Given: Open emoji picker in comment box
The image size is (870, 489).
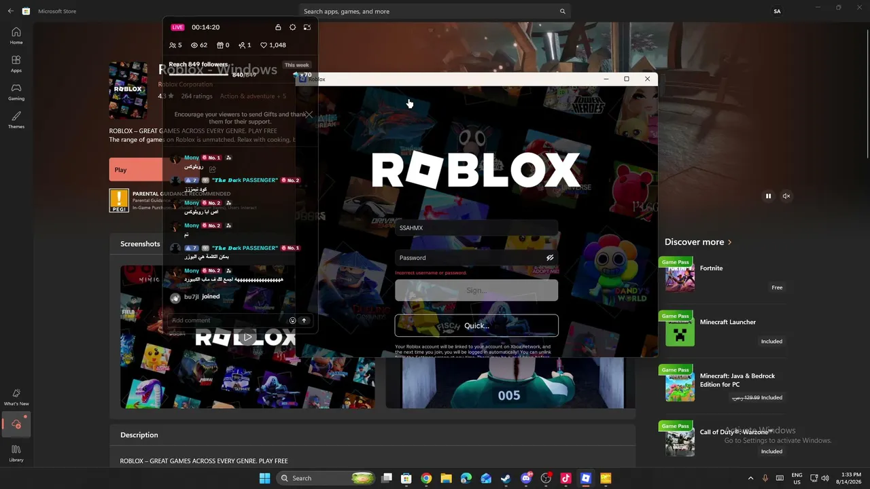Looking at the screenshot, I should pyautogui.click(x=292, y=321).
